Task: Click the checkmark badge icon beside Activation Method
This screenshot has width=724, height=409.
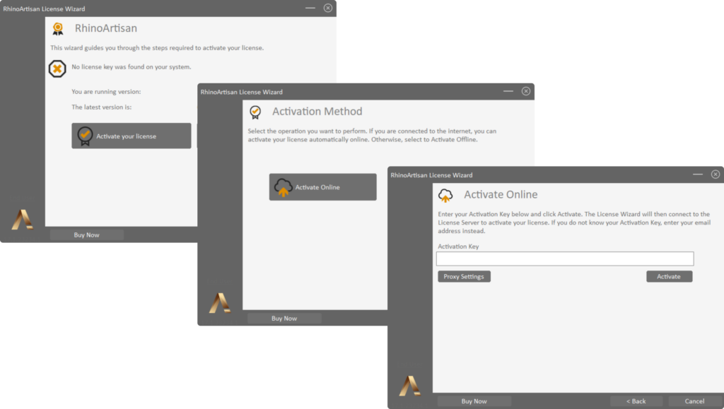Action: (x=255, y=112)
